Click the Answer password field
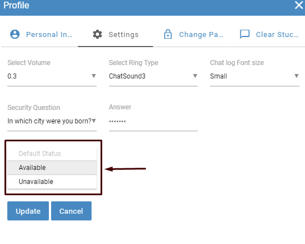 click(153, 121)
